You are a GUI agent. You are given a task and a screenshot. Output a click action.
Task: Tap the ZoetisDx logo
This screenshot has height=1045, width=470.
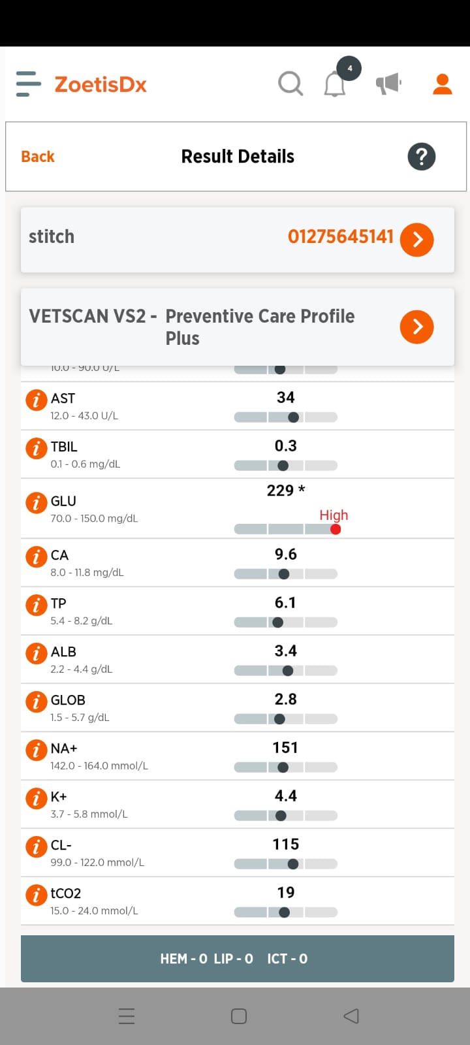[x=101, y=84]
